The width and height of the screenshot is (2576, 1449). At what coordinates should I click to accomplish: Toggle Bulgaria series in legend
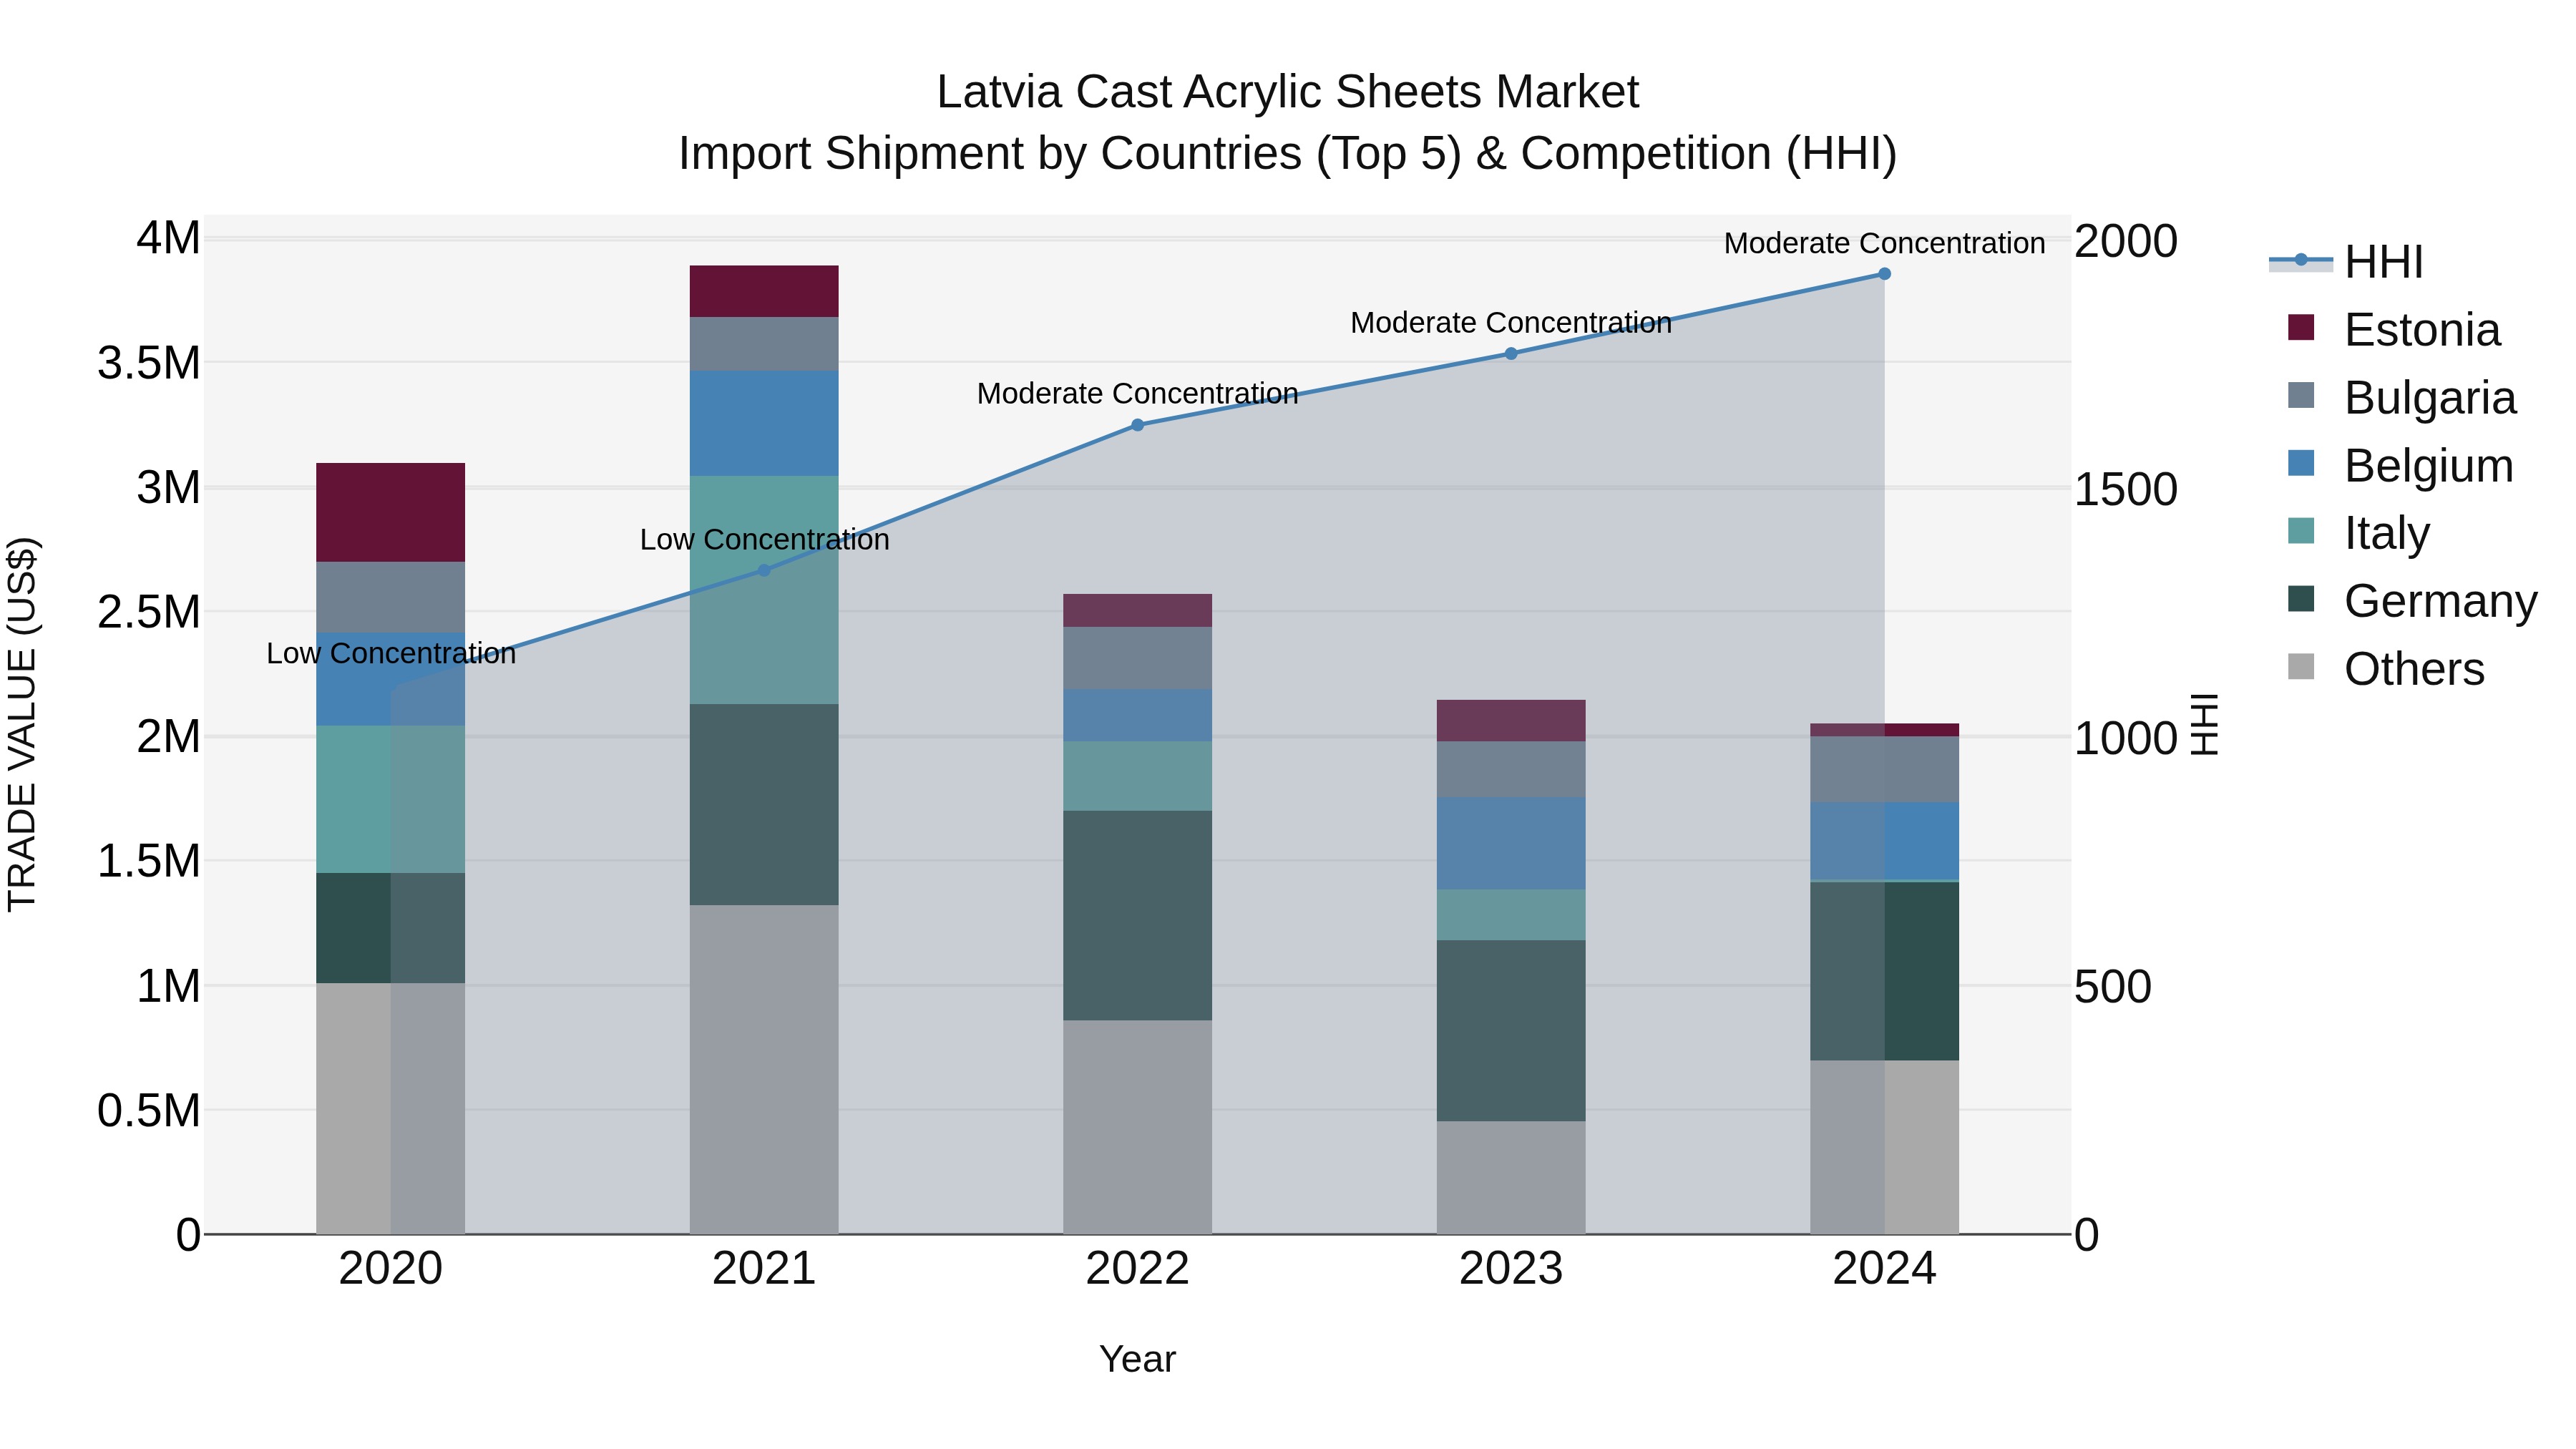(x=2402, y=397)
